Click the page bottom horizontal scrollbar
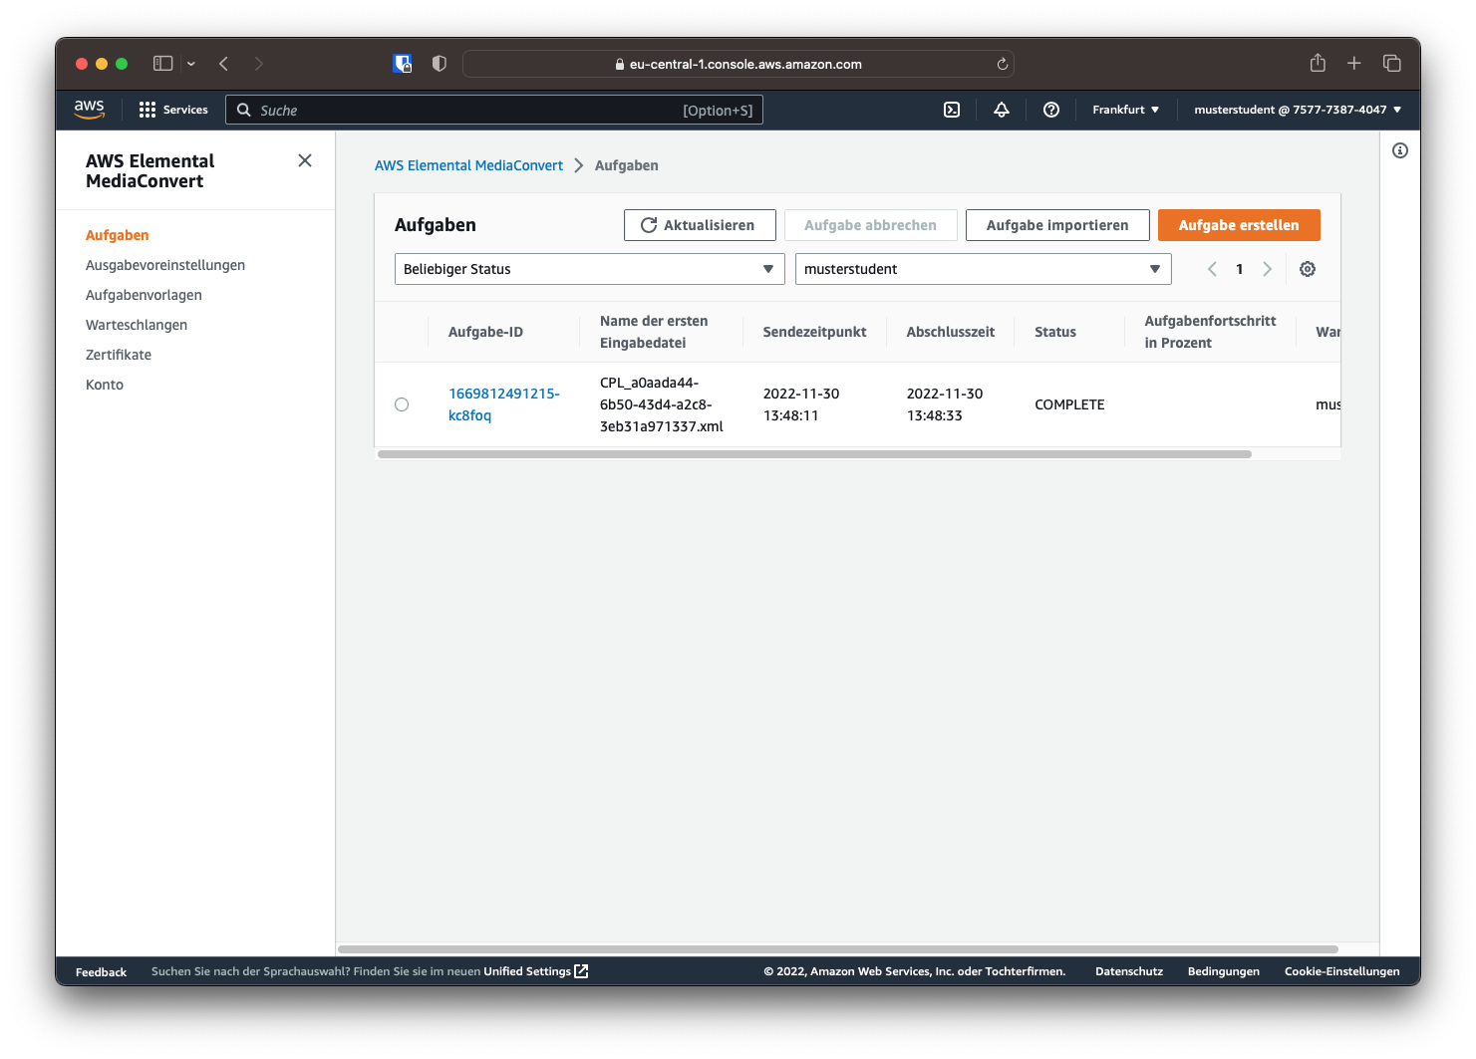 [838, 949]
